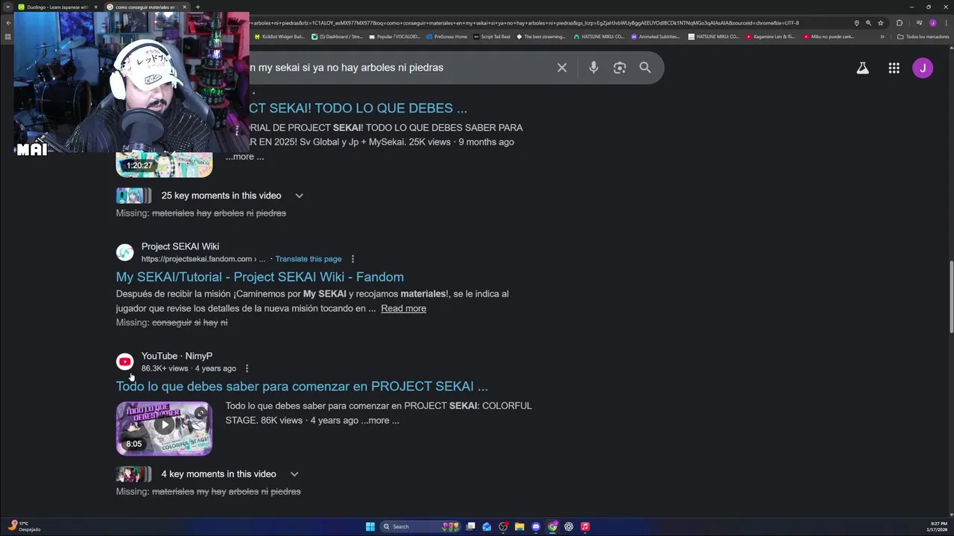
Task: Click Translate this page link
Action: coord(309,259)
